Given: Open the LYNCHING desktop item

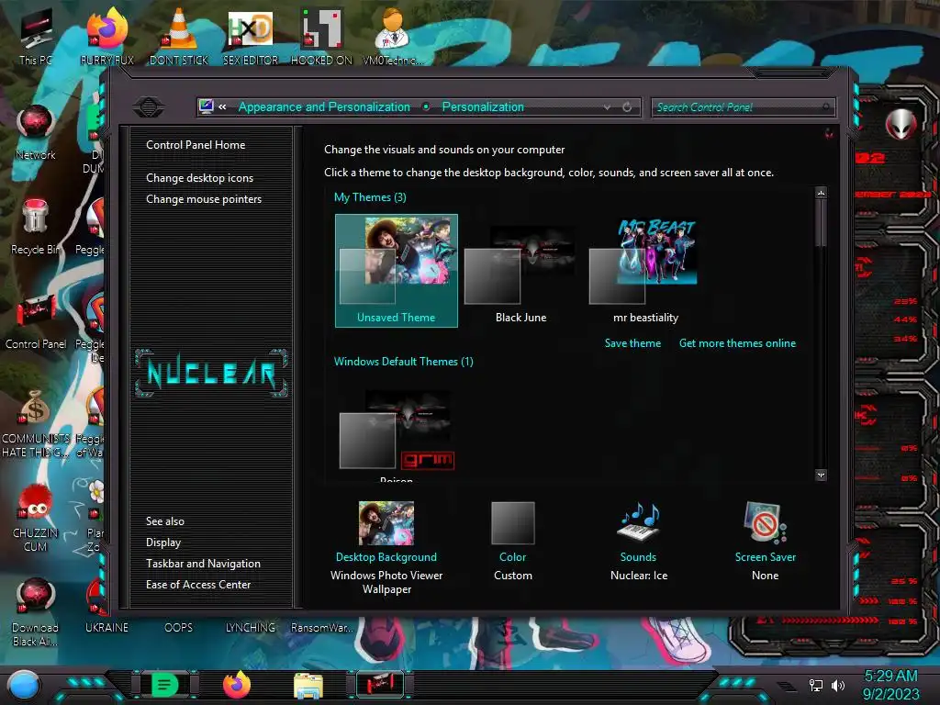Looking at the screenshot, I should 250,627.
